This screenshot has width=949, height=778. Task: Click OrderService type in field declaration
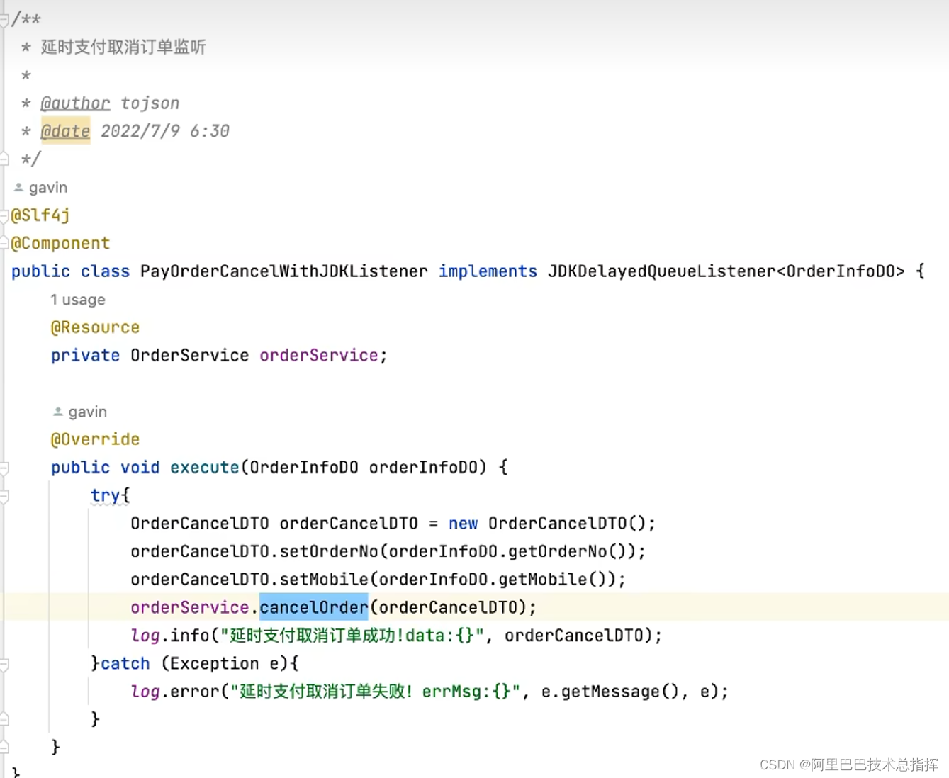tap(189, 355)
